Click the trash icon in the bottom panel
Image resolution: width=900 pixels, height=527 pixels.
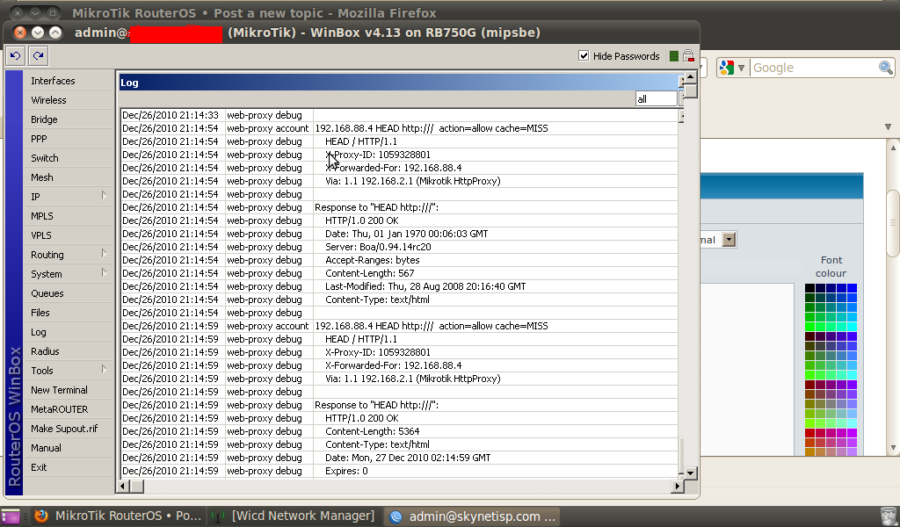coord(888,516)
